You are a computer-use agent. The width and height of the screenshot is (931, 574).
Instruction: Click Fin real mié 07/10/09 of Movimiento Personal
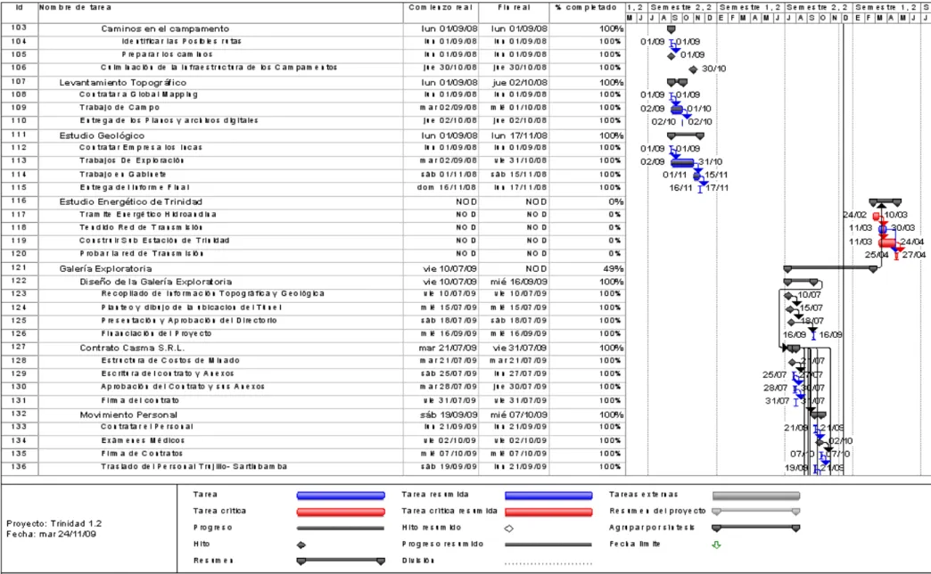tap(519, 414)
